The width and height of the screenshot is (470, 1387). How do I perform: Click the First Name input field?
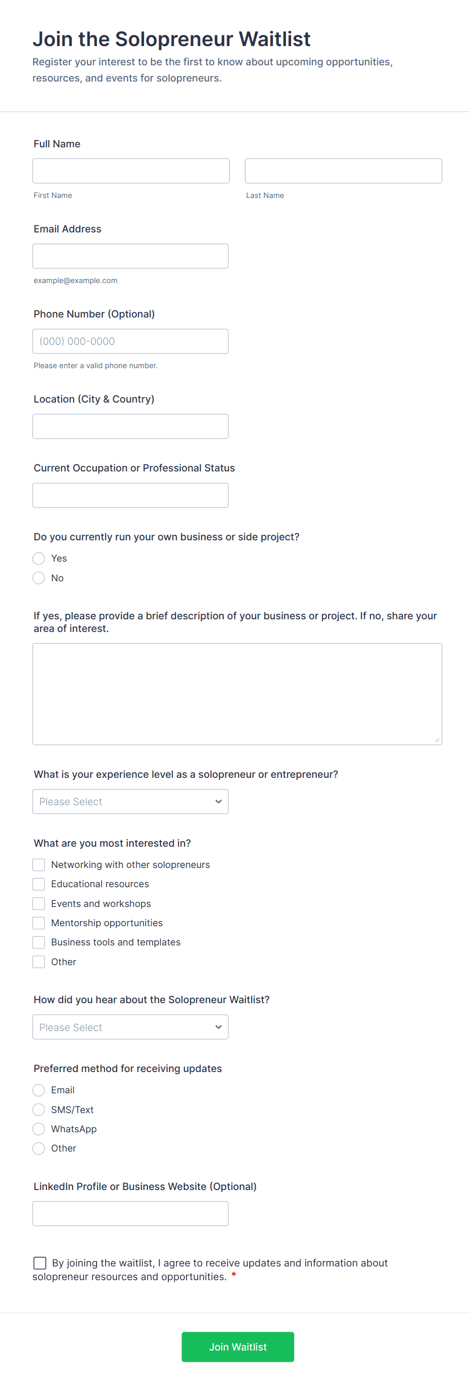pyautogui.click(x=130, y=171)
